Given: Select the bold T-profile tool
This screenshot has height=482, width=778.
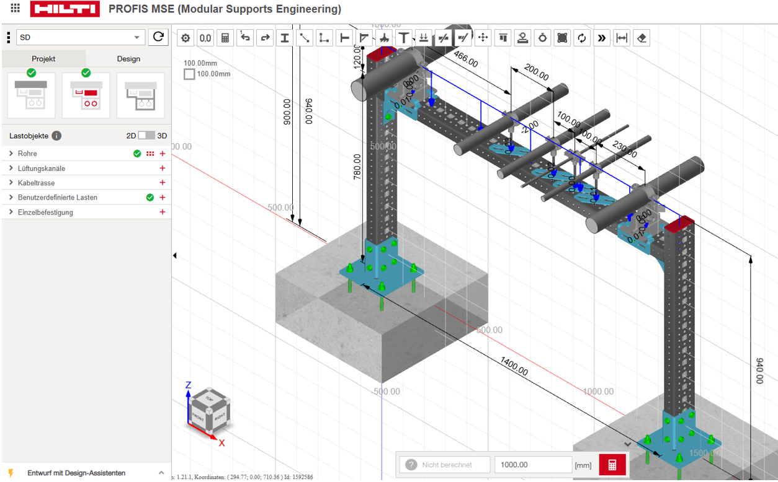Looking at the screenshot, I should pos(404,38).
